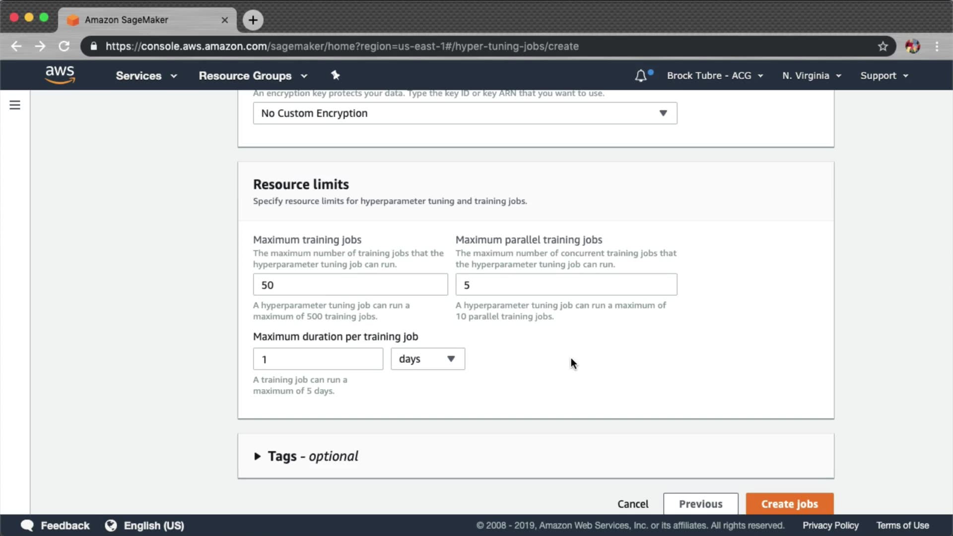Click the browser back arrow
The width and height of the screenshot is (953, 536).
[16, 46]
